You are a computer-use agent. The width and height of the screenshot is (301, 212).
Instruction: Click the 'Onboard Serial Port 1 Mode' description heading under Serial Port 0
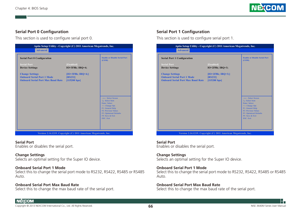point(40,168)
